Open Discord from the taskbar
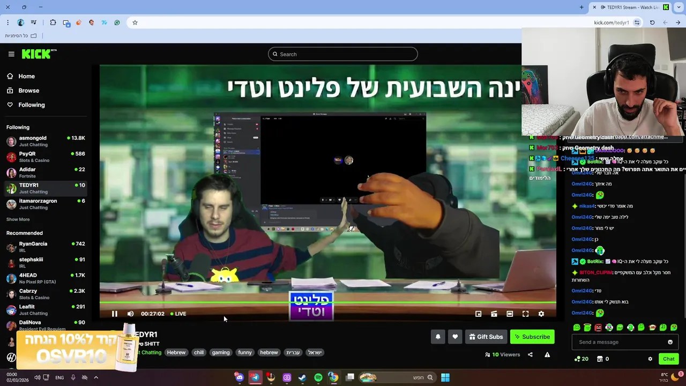The height and width of the screenshot is (386, 686). point(239,377)
